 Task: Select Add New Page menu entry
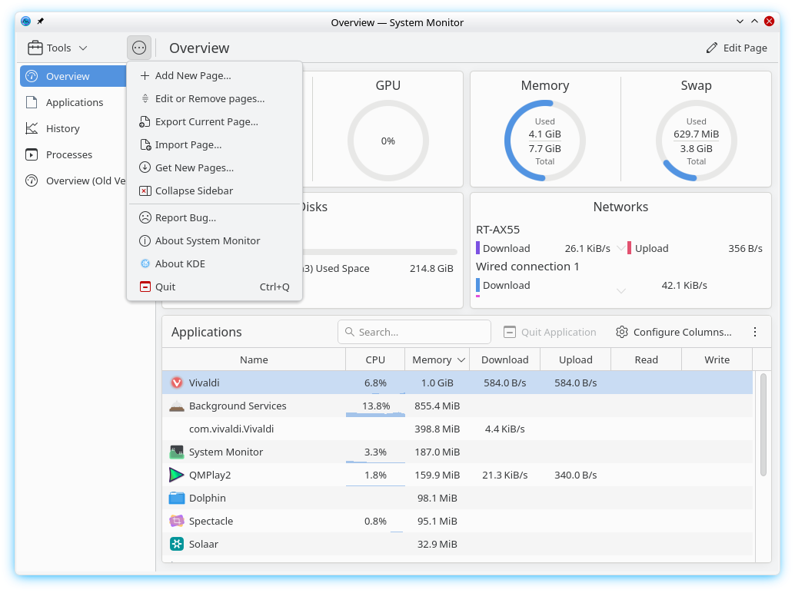point(192,75)
